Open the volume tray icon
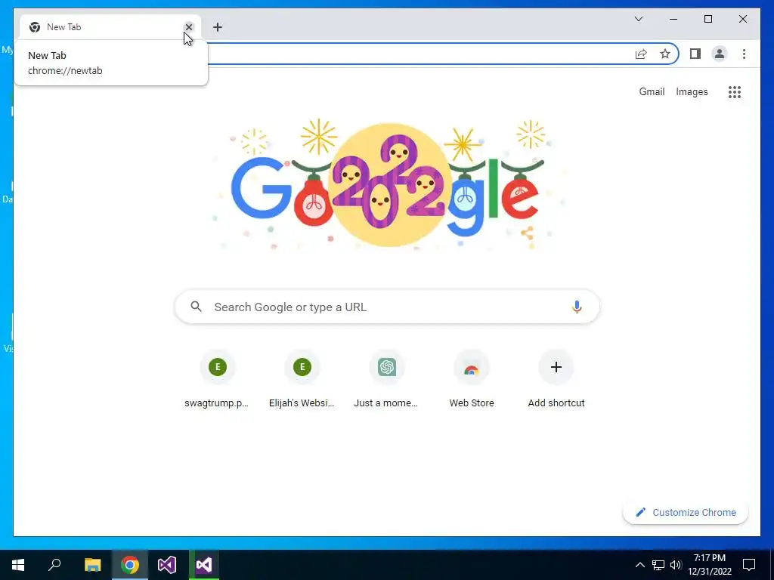Screen dimensions: 774x580 (676, 565)
